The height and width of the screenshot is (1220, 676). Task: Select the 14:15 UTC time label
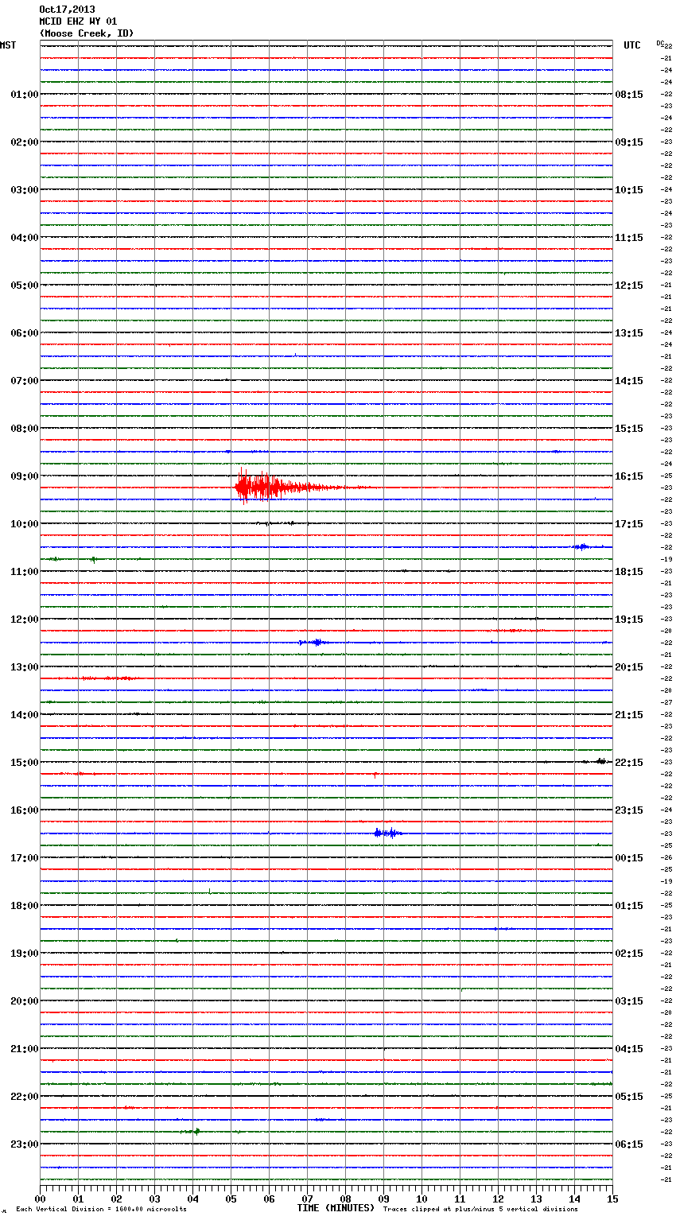click(629, 381)
